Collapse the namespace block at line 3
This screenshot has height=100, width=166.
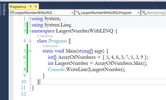click(30, 31)
